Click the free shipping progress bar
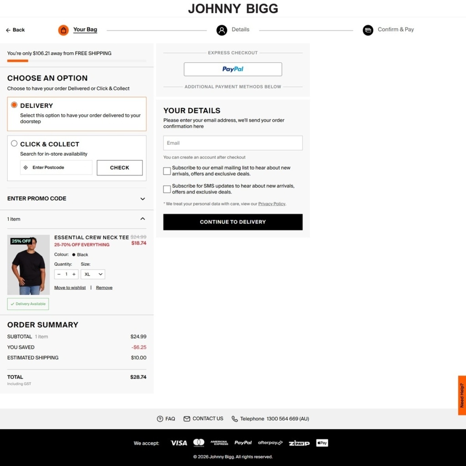The width and height of the screenshot is (466, 466). coord(76,61)
